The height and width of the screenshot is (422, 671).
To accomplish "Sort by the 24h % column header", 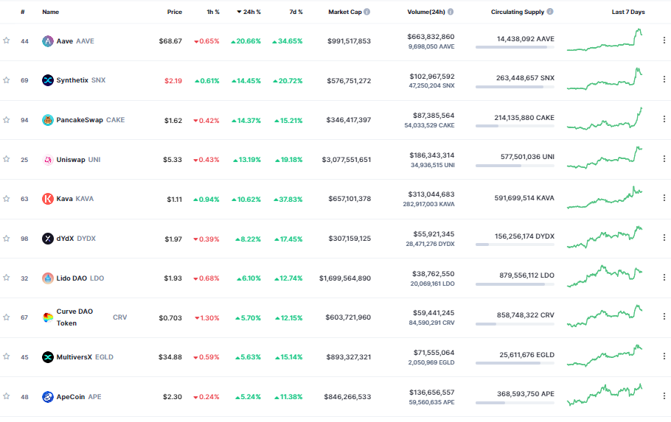I will pyautogui.click(x=251, y=13).
